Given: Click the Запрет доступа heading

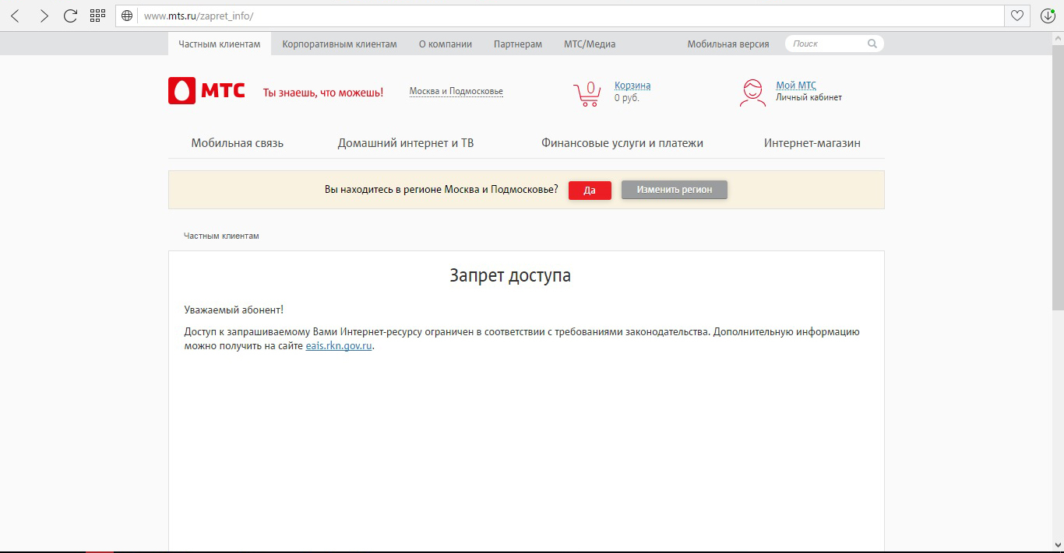Looking at the screenshot, I should tap(510, 275).
